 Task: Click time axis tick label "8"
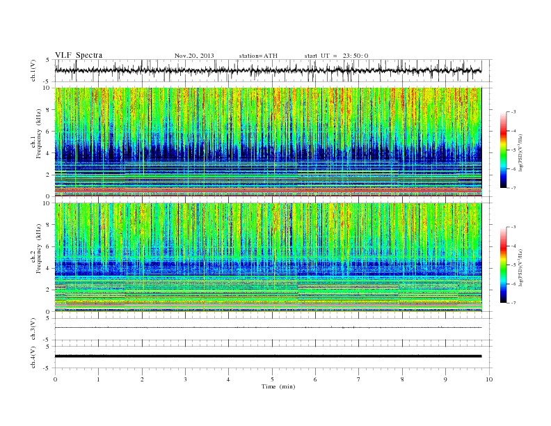(402, 379)
